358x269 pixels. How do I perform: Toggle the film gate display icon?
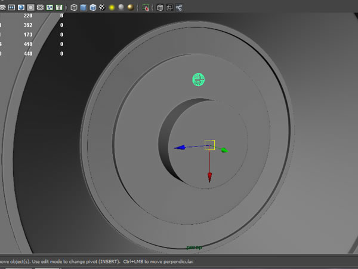(x=11, y=8)
